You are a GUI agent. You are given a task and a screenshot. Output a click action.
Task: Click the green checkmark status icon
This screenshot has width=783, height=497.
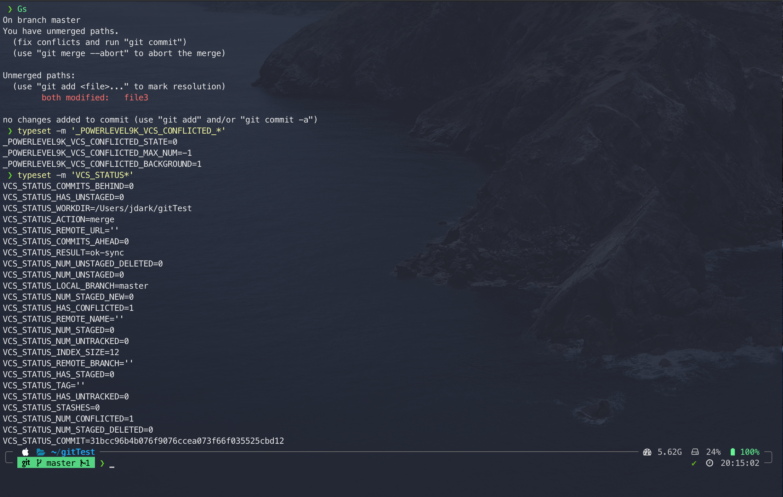tap(694, 463)
